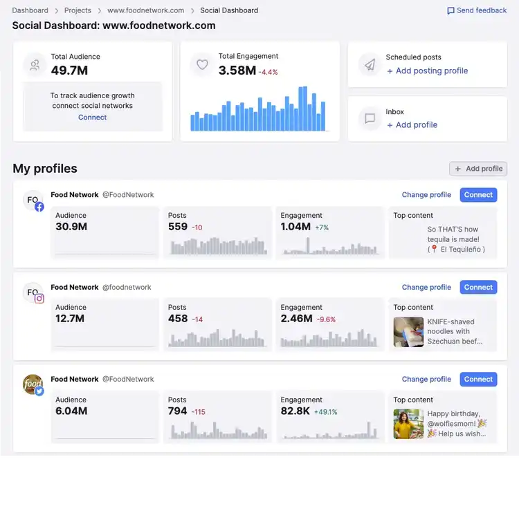
Task: Click the plus icon in Add profile button
Action: (x=458, y=169)
